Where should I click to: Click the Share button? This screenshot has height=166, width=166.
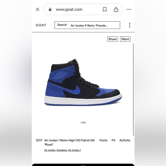coord(113,39)
